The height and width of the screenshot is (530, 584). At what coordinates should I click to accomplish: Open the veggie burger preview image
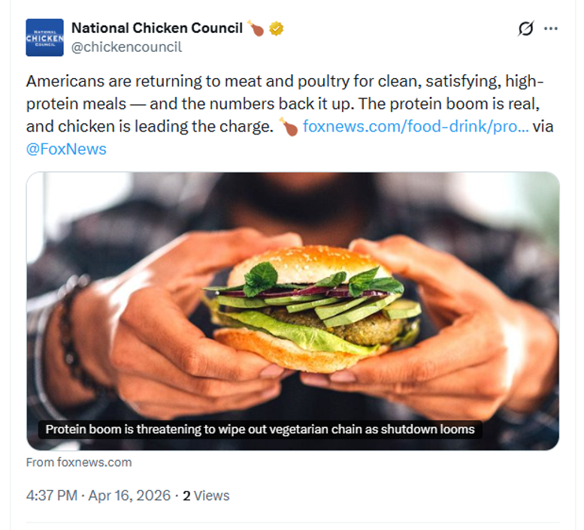click(292, 300)
